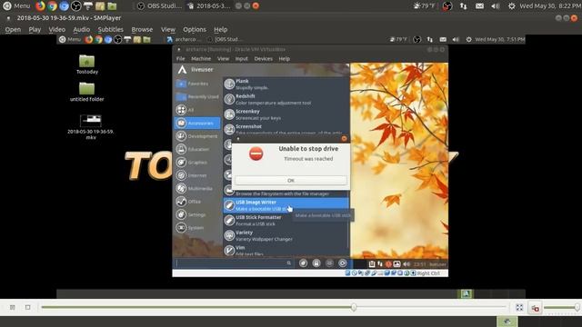
Task: Open the SMPlayer Browse menu
Action: 142,29
